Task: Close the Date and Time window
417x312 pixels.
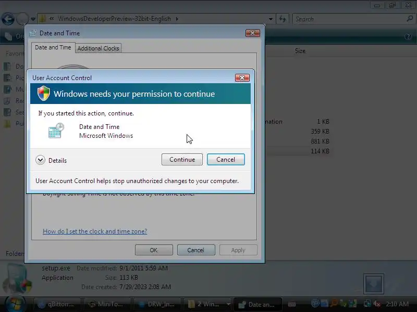Action: 252,33
